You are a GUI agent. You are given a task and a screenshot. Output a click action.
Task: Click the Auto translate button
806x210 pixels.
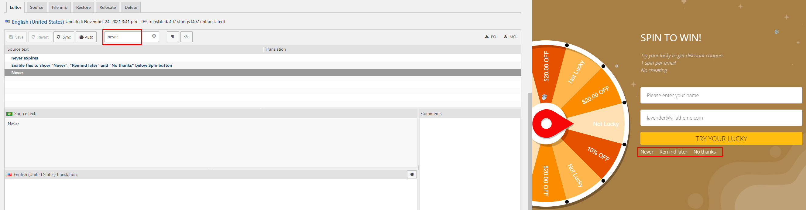(x=86, y=37)
